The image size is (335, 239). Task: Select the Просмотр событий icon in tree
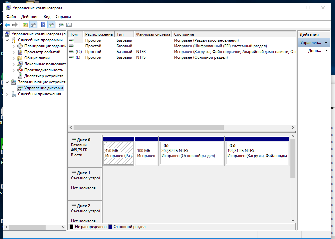pos(20,52)
